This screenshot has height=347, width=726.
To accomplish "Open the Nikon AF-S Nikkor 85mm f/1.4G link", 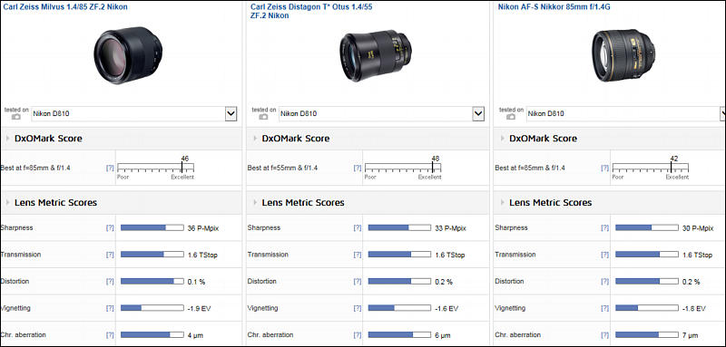I will click(554, 7).
